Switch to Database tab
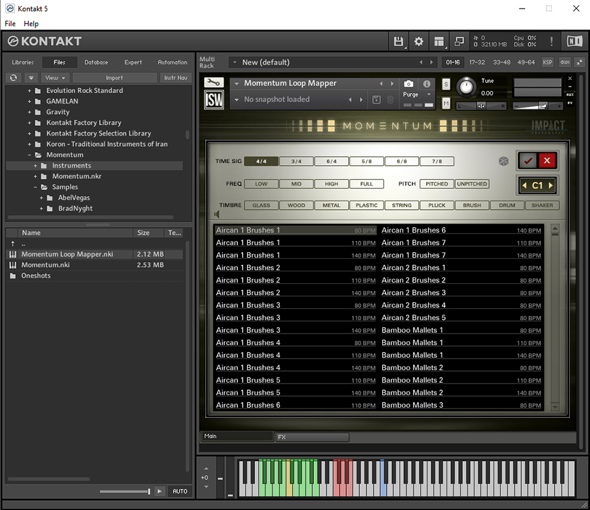Screen dimensions: 590x510 [x=96, y=62]
